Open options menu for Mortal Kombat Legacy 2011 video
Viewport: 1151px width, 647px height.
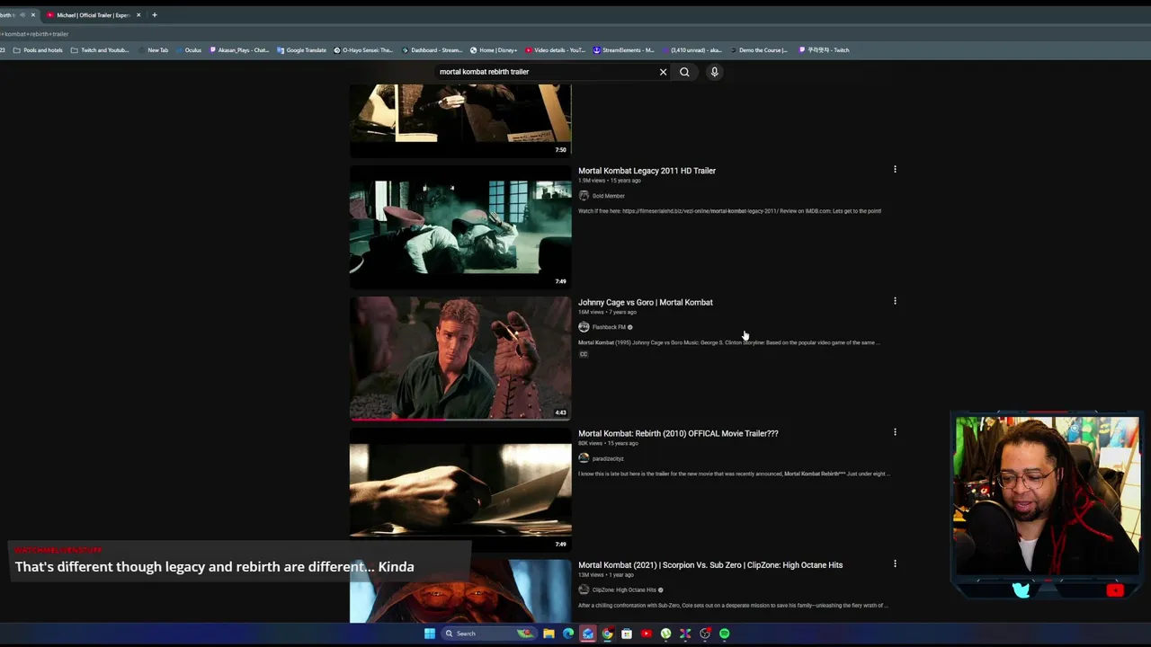pyautogui.click(x=895, y=169)
